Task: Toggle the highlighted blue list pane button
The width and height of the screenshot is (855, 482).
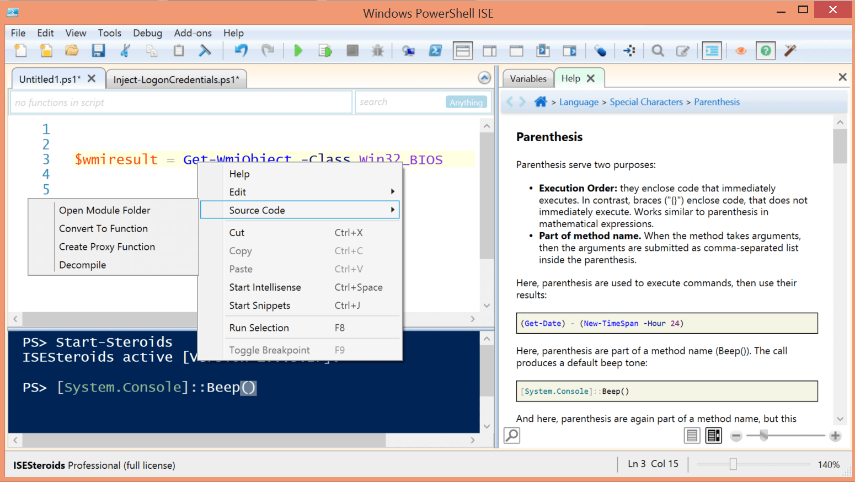Action: pyautogui.click(x=712, y=51)
